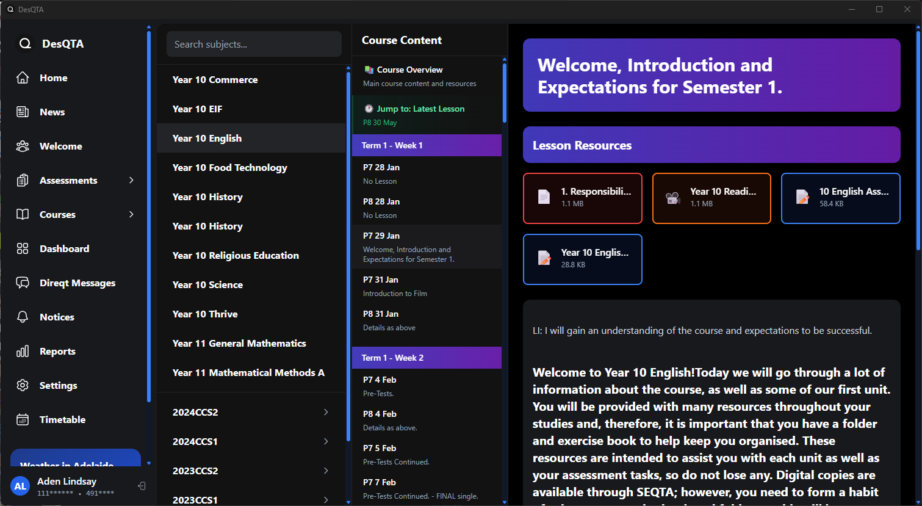Open the Reports page

point(77,351)
